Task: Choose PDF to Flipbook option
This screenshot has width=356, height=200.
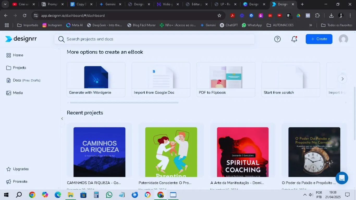Action: 226,79
